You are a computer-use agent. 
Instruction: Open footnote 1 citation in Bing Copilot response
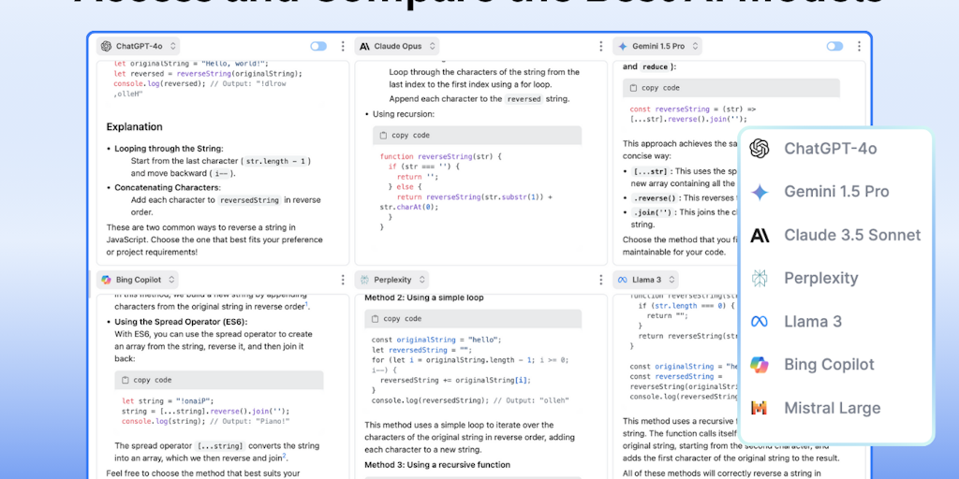point(306,304)
